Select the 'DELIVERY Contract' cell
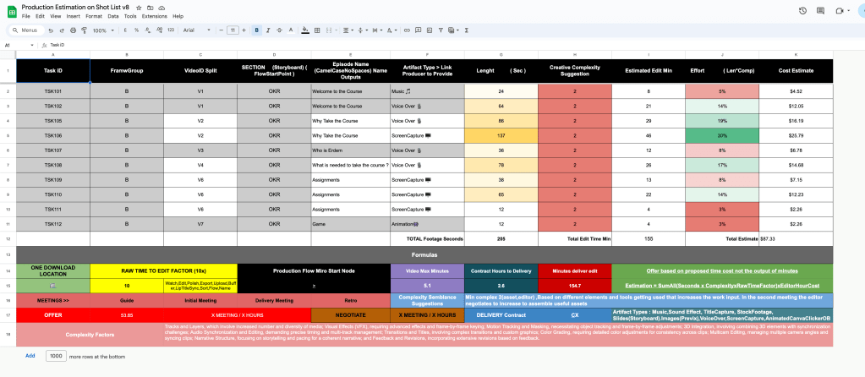865x377 pixels. click(501, 314)
